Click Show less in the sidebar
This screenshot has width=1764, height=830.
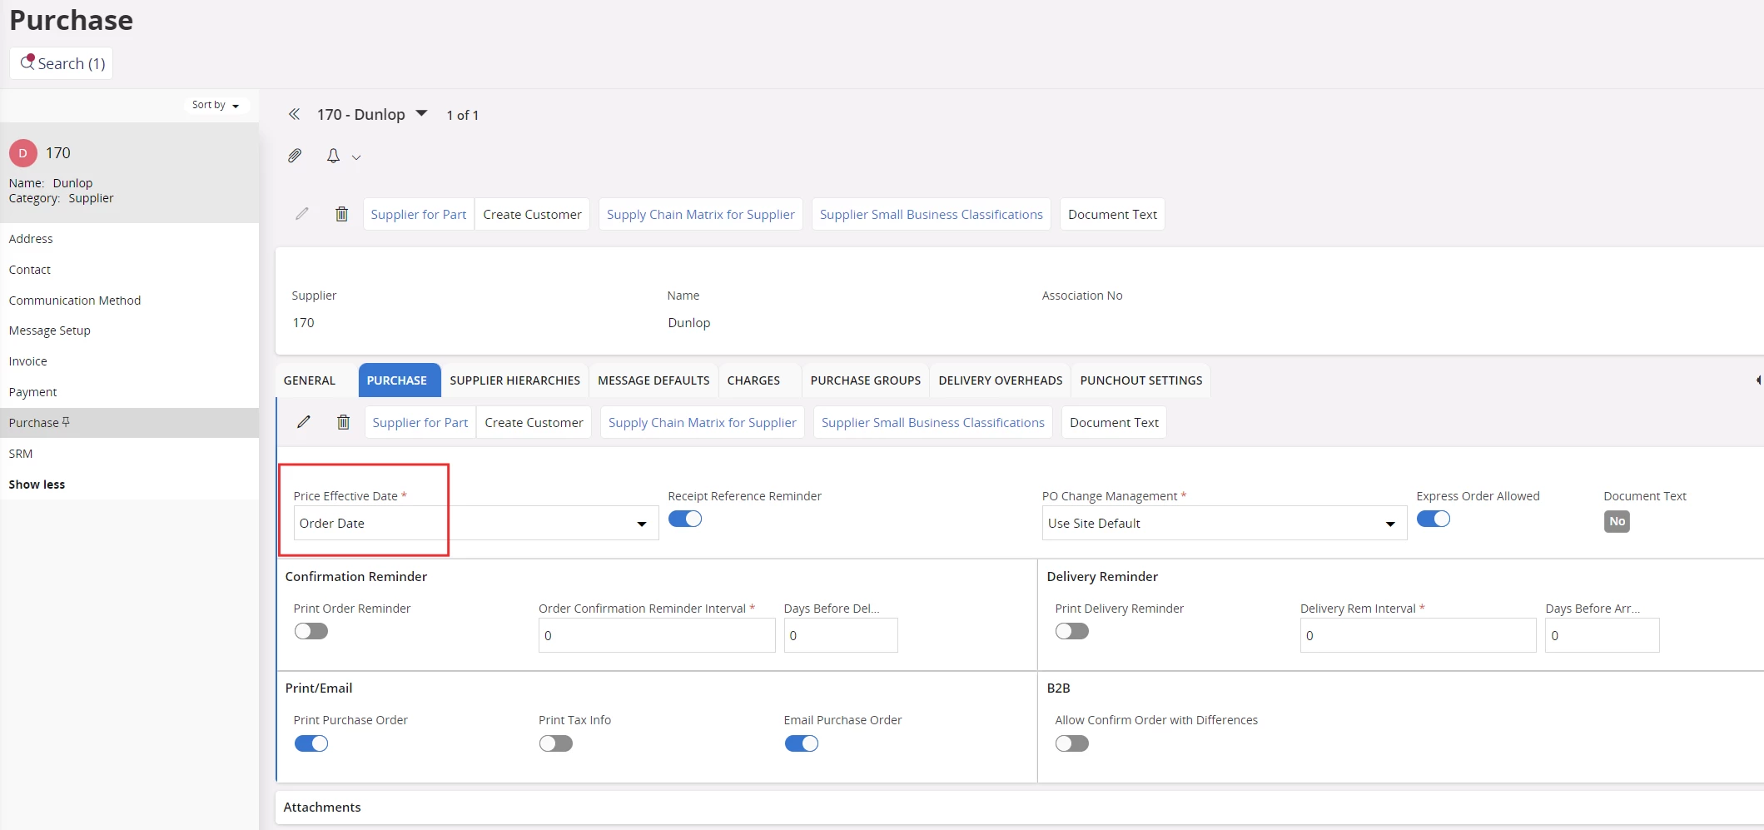[37, 485]
